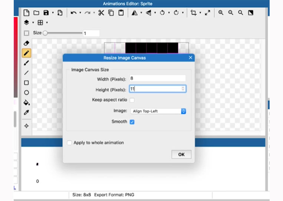Viewport: 283px width, 201px height.
Task: Uncheck the Smooth checkbox
Action: point(132,122)
